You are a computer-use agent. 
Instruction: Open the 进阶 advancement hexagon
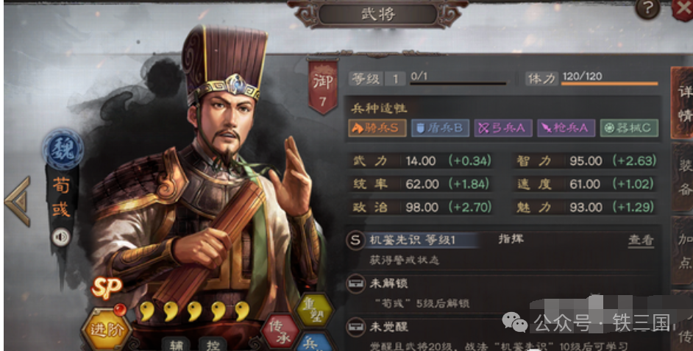point(106,329)
